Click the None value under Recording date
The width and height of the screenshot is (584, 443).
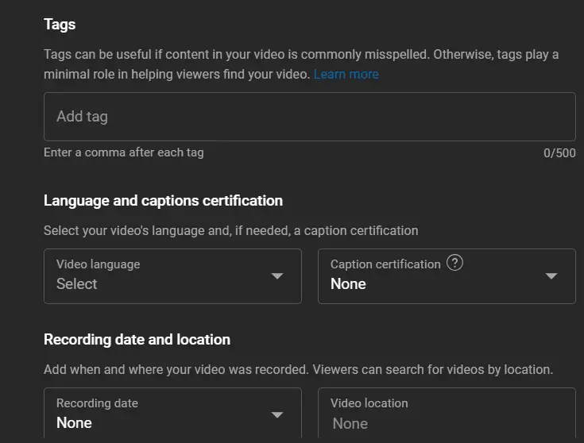click(x=74, y=423)
